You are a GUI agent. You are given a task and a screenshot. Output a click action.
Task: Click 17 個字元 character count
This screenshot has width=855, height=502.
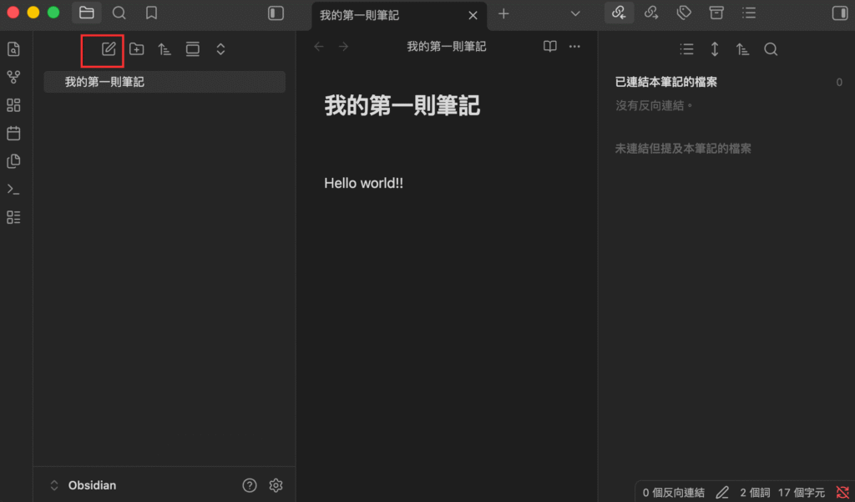coord(801,493)
